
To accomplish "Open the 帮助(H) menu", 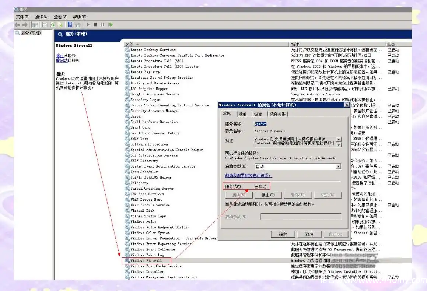I will pos(80,17).
